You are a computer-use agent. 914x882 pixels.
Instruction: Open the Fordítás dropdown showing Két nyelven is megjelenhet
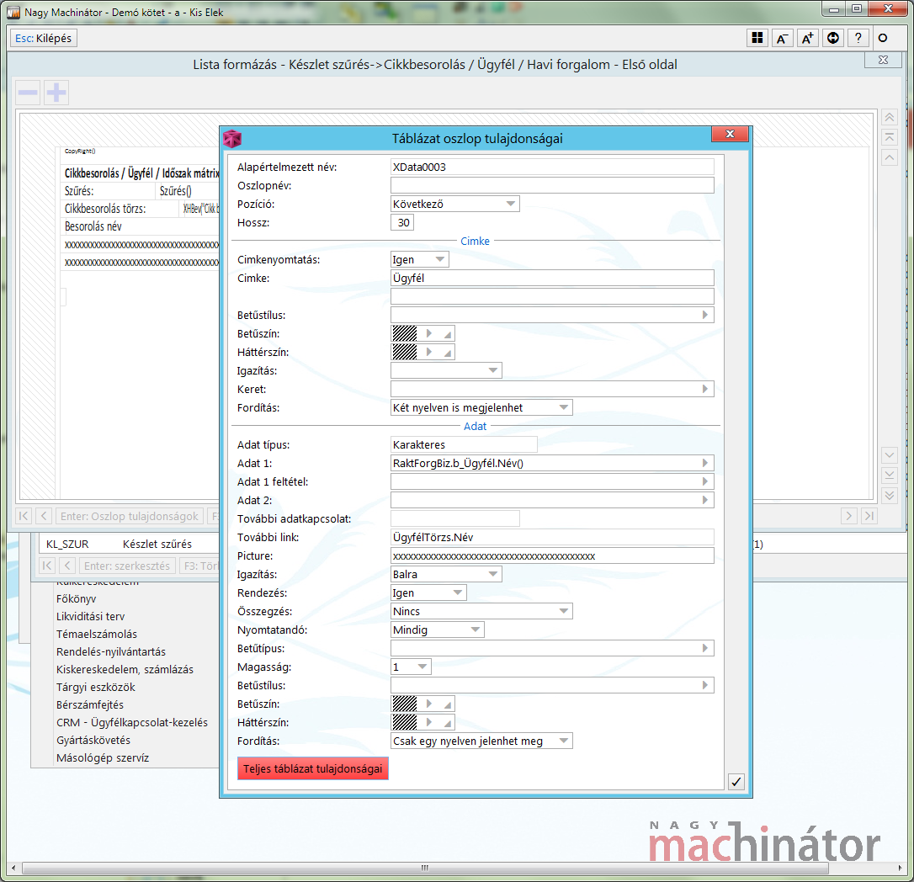[x=481, y=407]
